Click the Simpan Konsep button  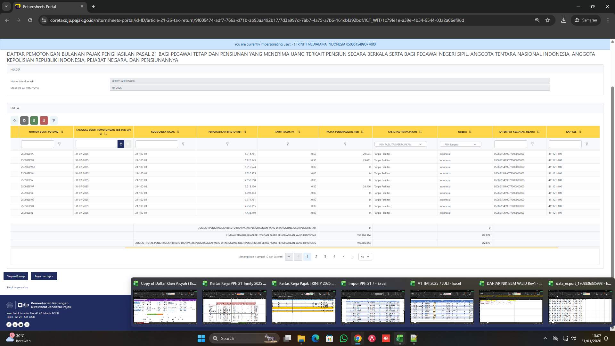tap(16, 276)
